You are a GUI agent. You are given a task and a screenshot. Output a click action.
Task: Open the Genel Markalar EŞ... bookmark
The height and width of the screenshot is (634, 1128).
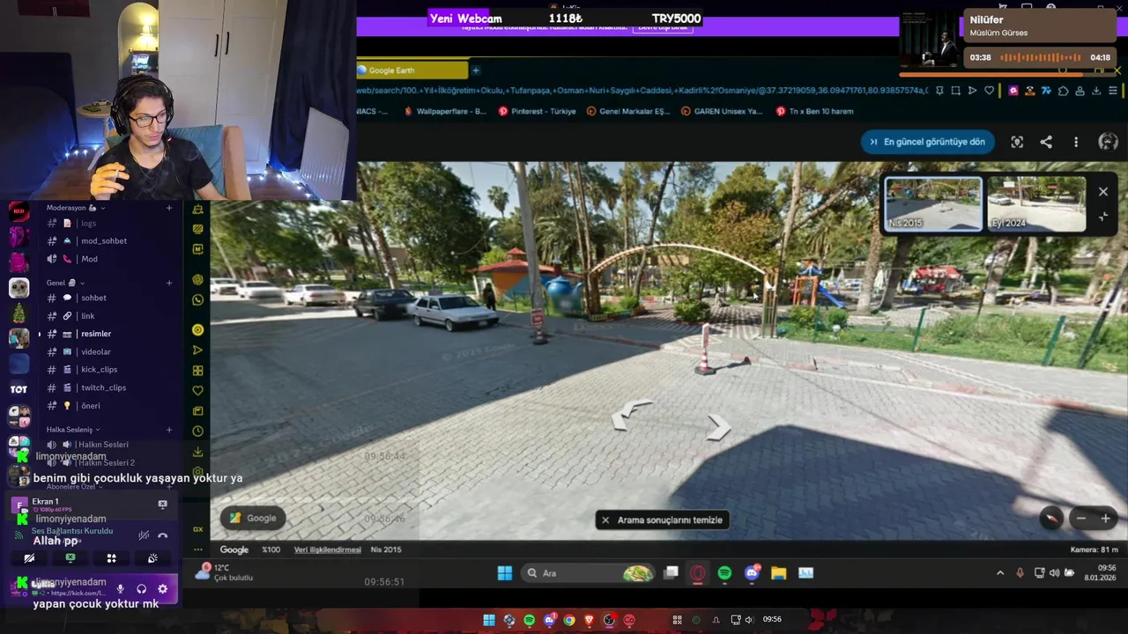tap(628, 111)
